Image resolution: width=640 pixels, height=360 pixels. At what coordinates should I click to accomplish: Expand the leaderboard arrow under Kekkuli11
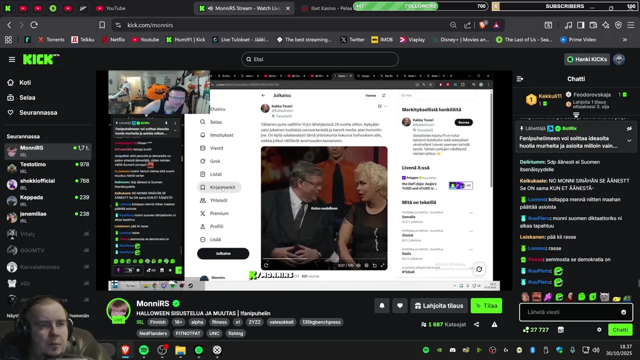576,115
